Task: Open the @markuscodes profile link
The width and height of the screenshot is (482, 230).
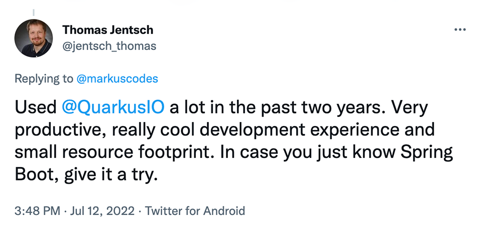Action: pos(117,78)
